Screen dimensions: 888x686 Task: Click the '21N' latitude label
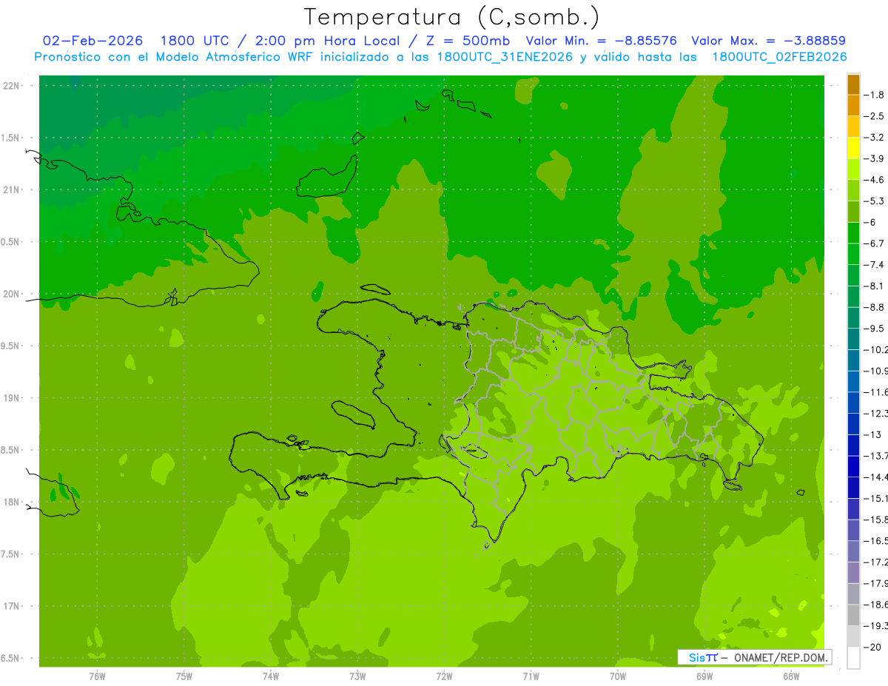coord(13,190)
